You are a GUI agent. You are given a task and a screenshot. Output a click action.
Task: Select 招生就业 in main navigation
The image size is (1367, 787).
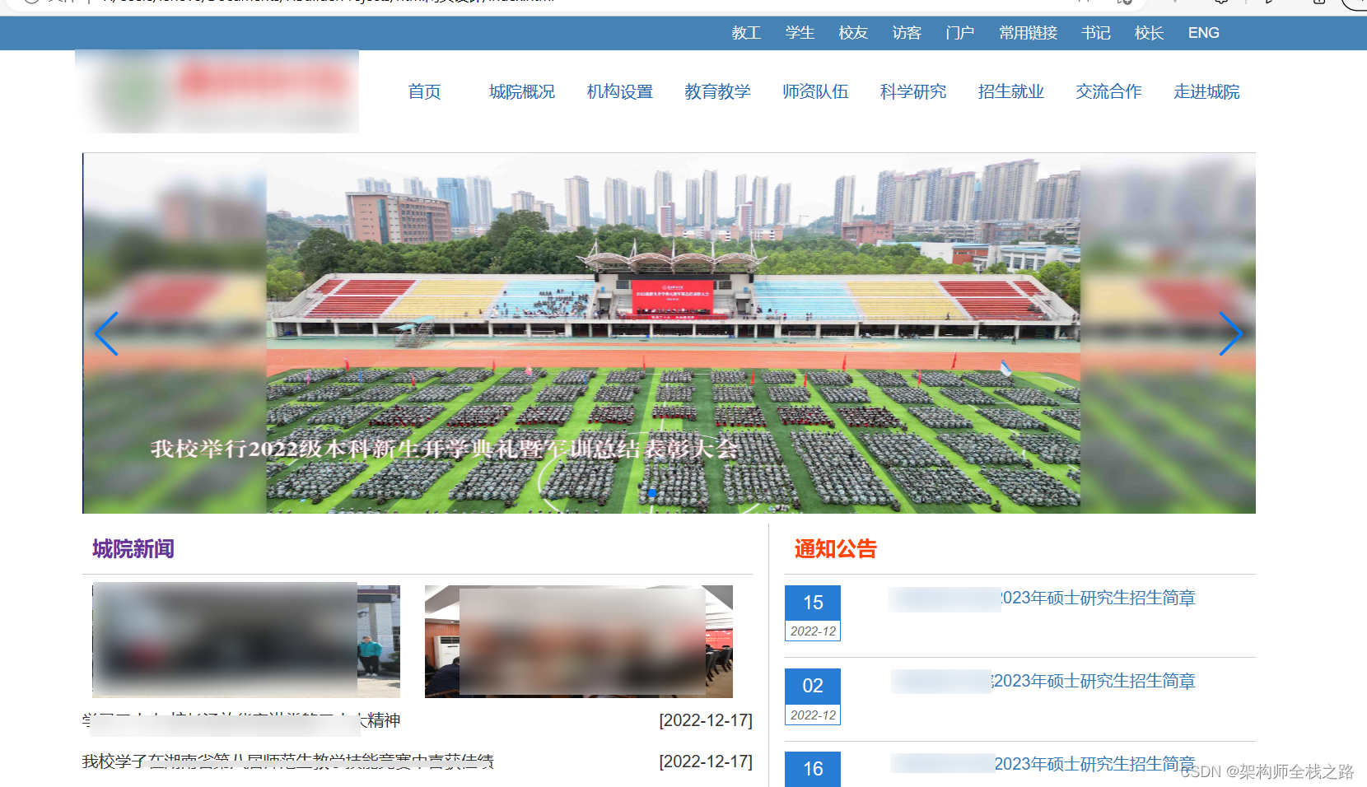[1011, 91]
